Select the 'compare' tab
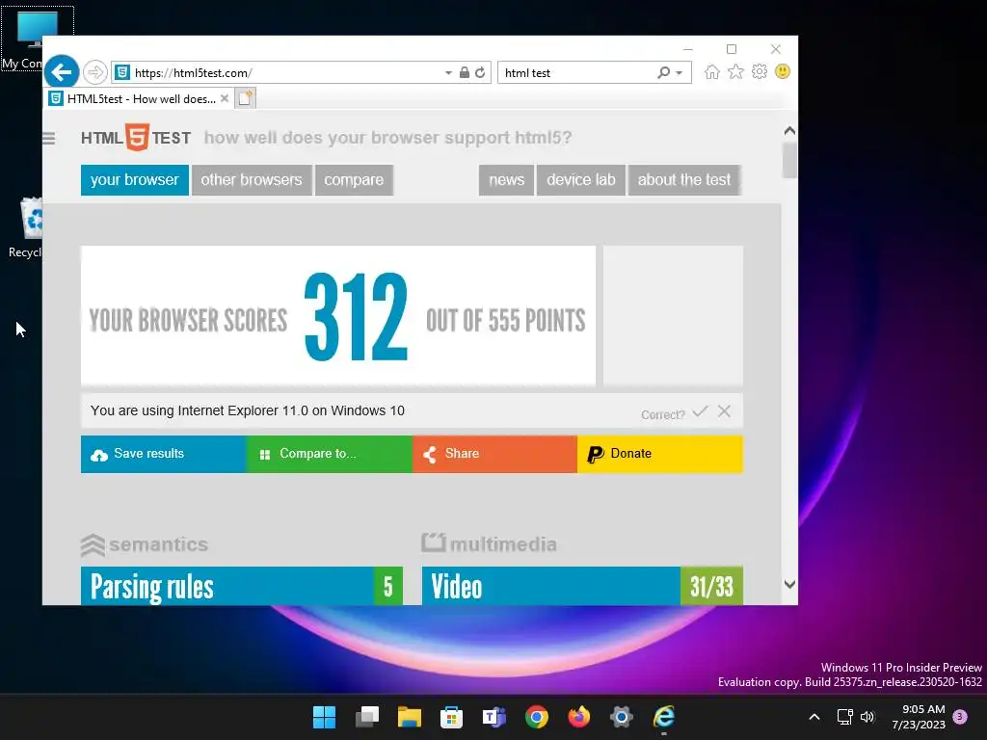This screenshot has width=987, height=740. point(354,180)
